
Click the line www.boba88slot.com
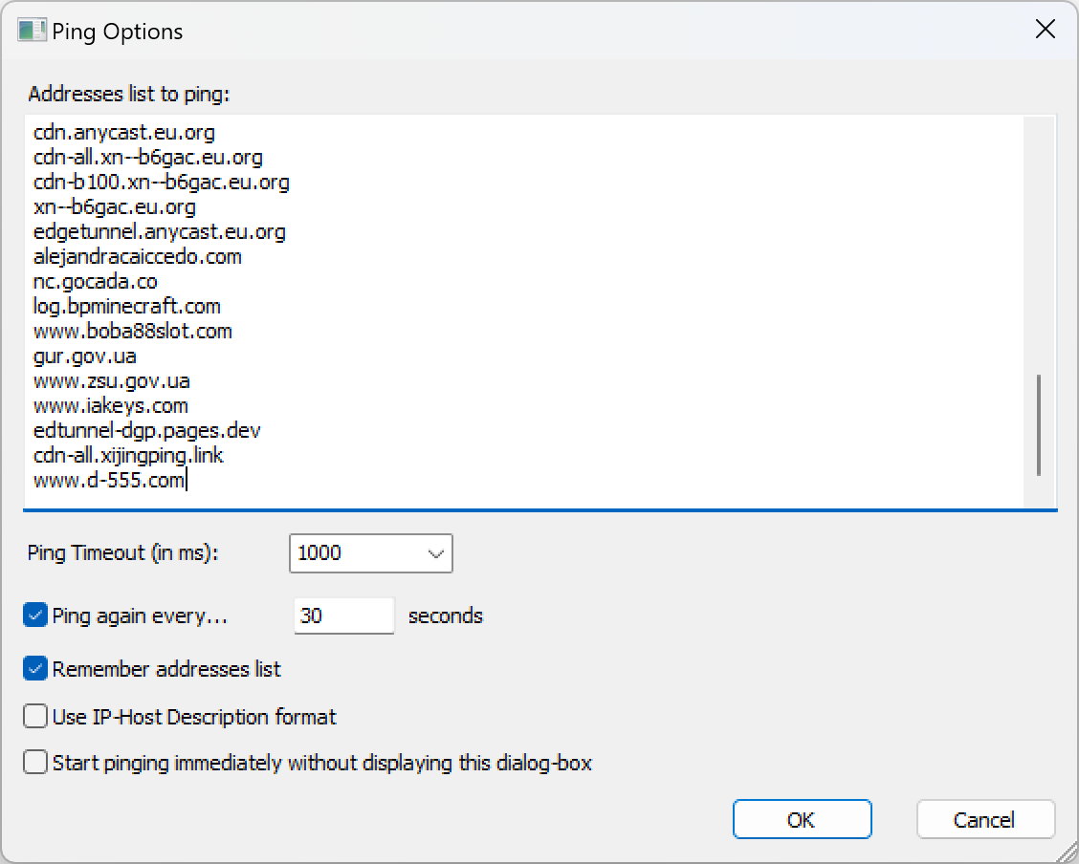[x=132, y=331]
